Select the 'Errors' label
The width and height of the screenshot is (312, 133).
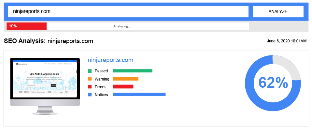[x=100, y=87]
